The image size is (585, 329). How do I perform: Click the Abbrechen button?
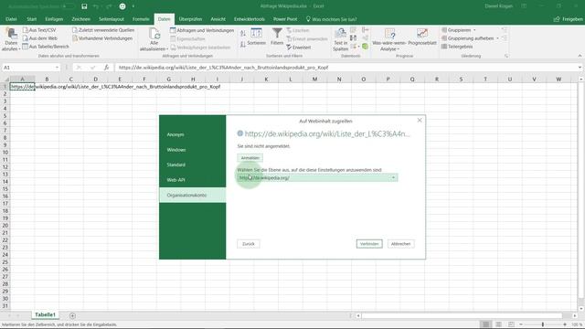[x=401, y=244]
